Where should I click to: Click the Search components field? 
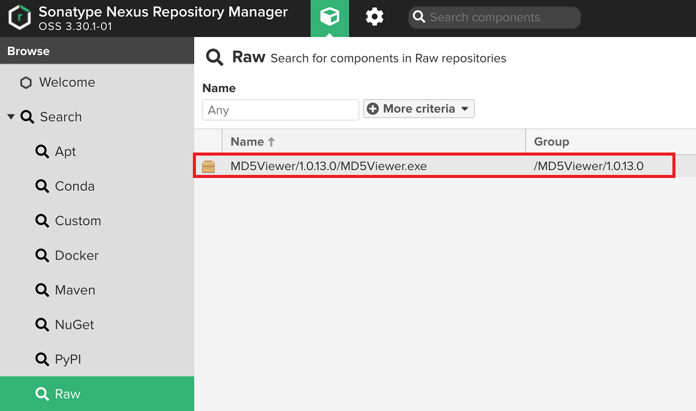click(x=494, y=18)
